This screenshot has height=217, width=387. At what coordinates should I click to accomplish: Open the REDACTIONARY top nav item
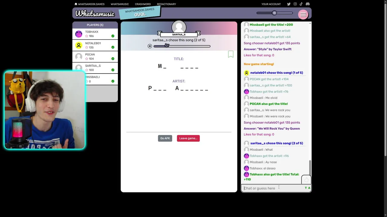pos(166,4)
